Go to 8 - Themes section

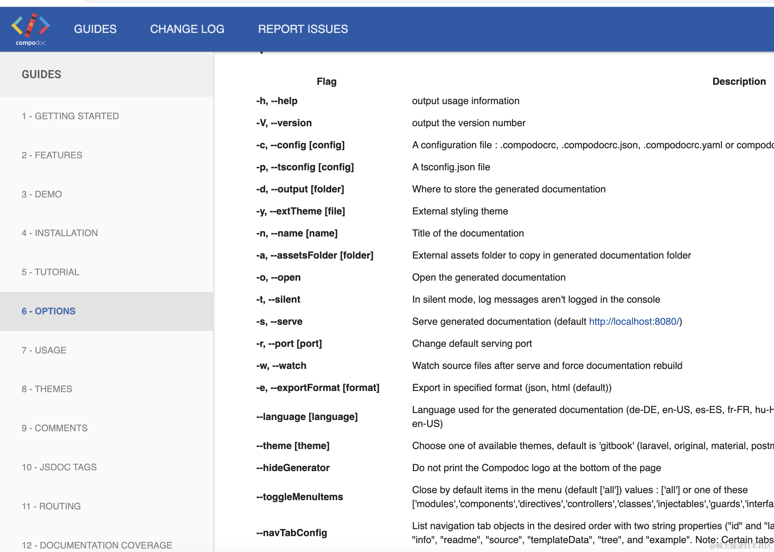point(47,389)
